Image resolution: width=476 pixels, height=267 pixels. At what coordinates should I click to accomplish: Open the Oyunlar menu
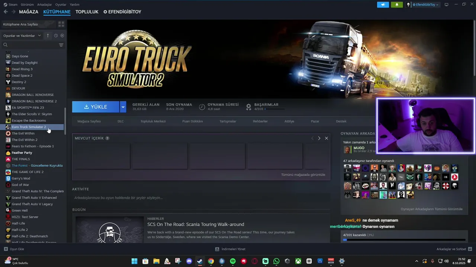click(61, 4)
